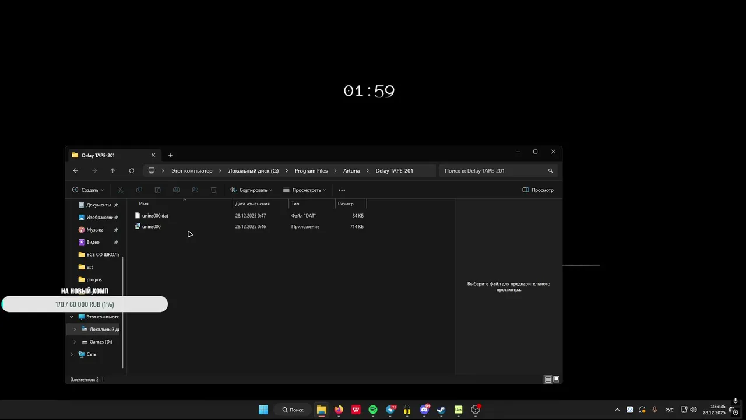Switch to details list view icon
Viewport: 746px width, 420px height.
coord(548,379)
